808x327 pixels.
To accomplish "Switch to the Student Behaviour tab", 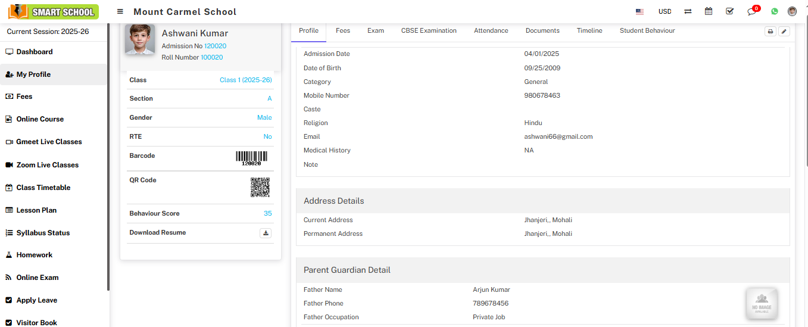I will (x=647, y=31).
